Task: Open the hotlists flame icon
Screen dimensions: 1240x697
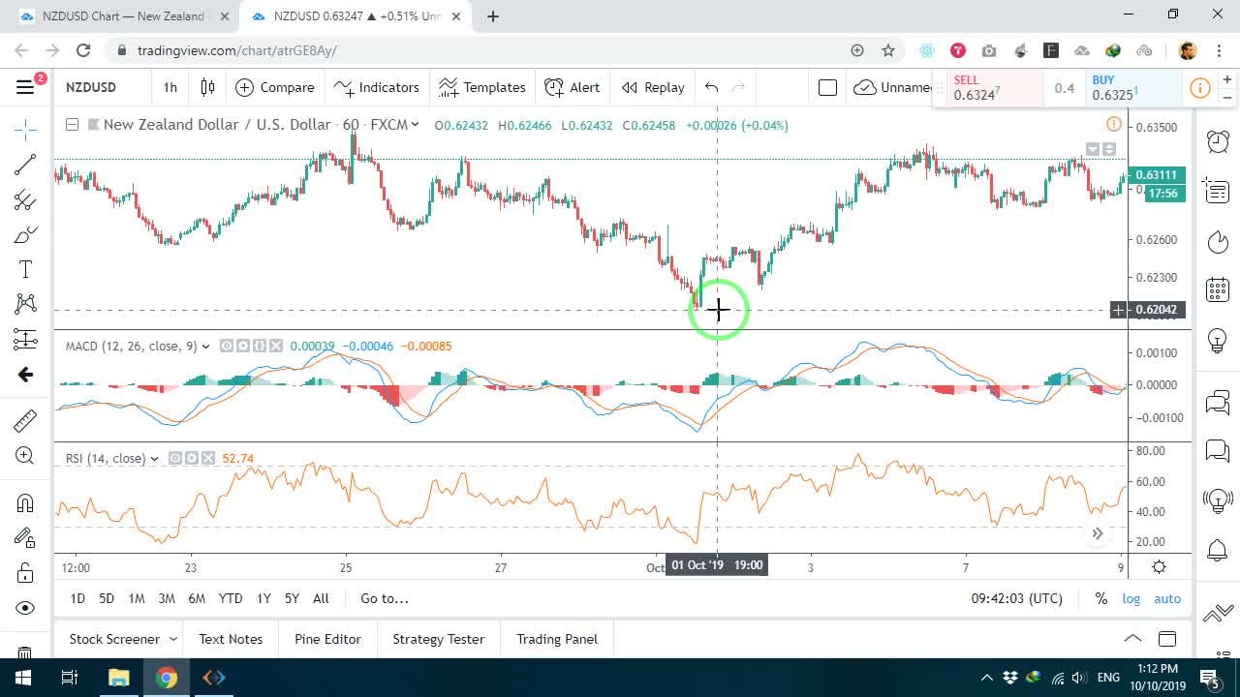Action: 1218,241
